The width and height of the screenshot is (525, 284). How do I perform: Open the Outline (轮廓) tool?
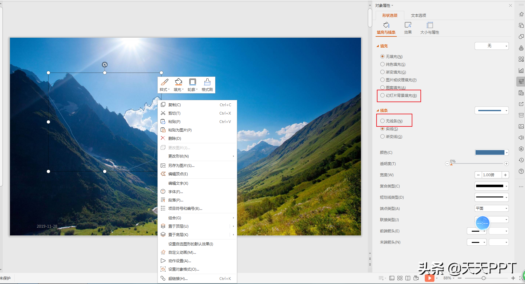193,82
